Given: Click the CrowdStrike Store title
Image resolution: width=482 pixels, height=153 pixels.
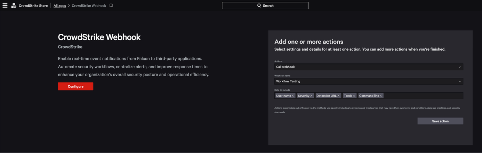Looking at the screenshot, I should (x=33, y=6).
